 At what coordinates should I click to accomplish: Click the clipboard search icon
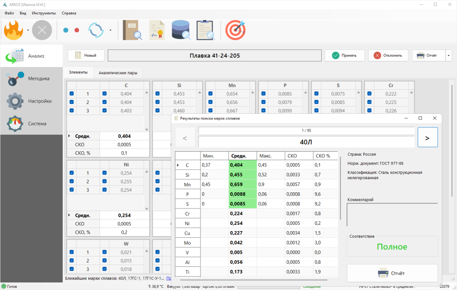coord(205,30)
